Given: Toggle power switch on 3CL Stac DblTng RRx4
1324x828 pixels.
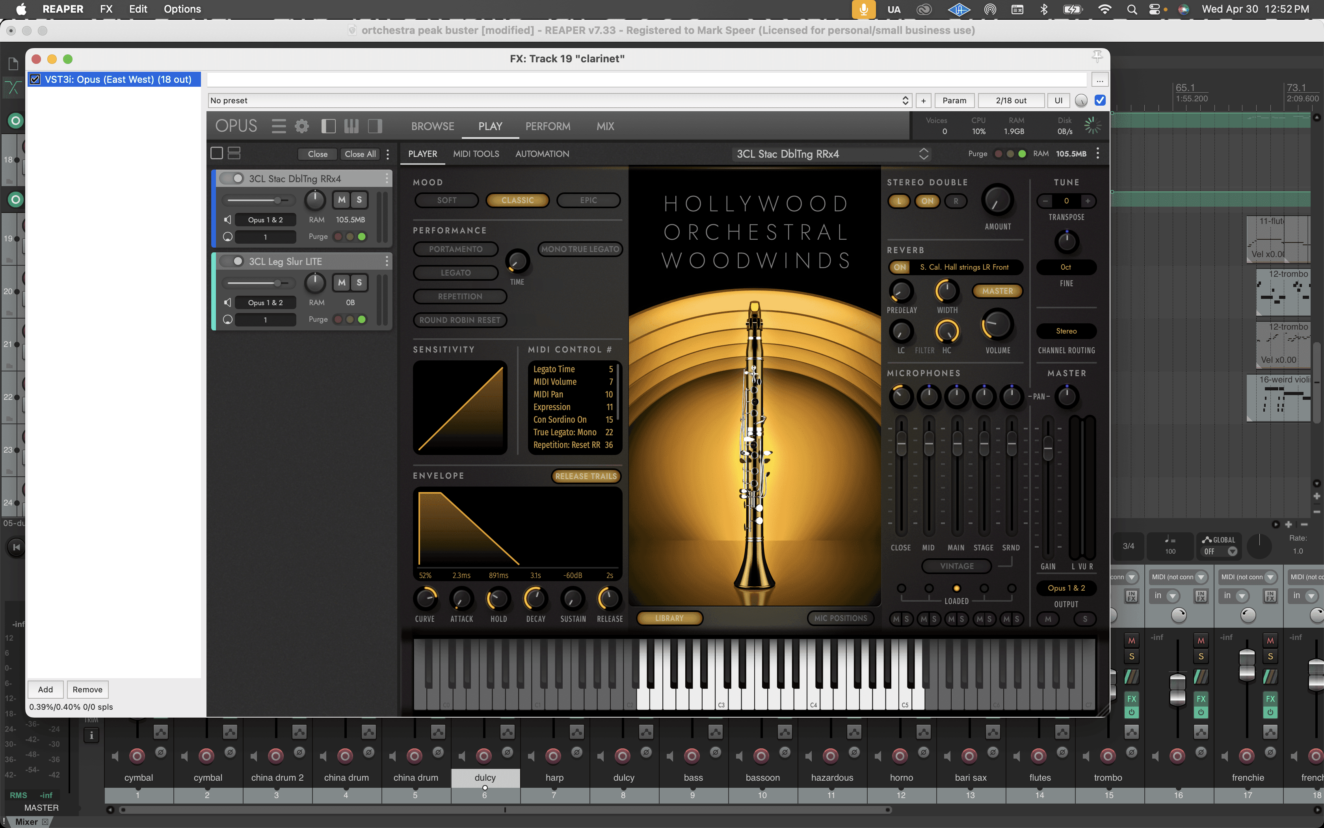Looking at the screenshot, I should tap(232, 179).
